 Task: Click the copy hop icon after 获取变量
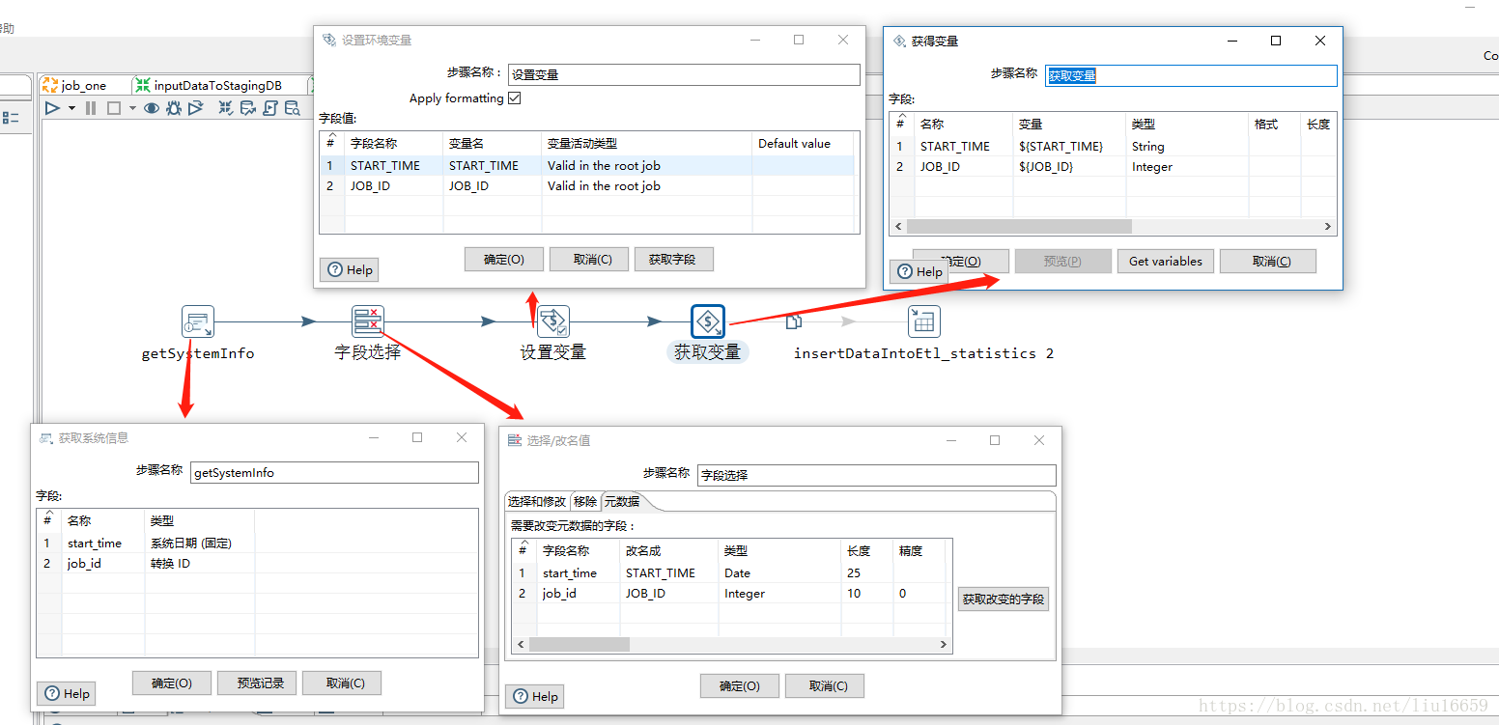[x=793, y=322]
